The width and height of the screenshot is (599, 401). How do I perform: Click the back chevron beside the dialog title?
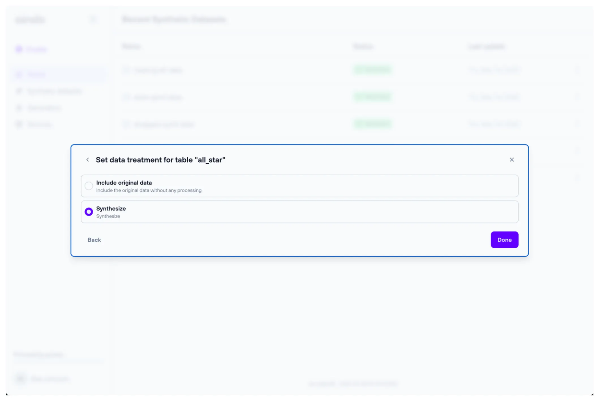pyautogui.click(x=88, y=160)
